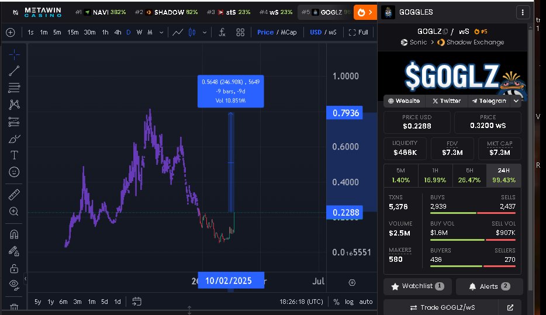This screenshot has width=546, height=315.
Task: Open the GOGLZ Twitter link
Action: [447, 101]
